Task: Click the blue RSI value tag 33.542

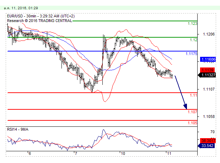Action: (206, 146)
